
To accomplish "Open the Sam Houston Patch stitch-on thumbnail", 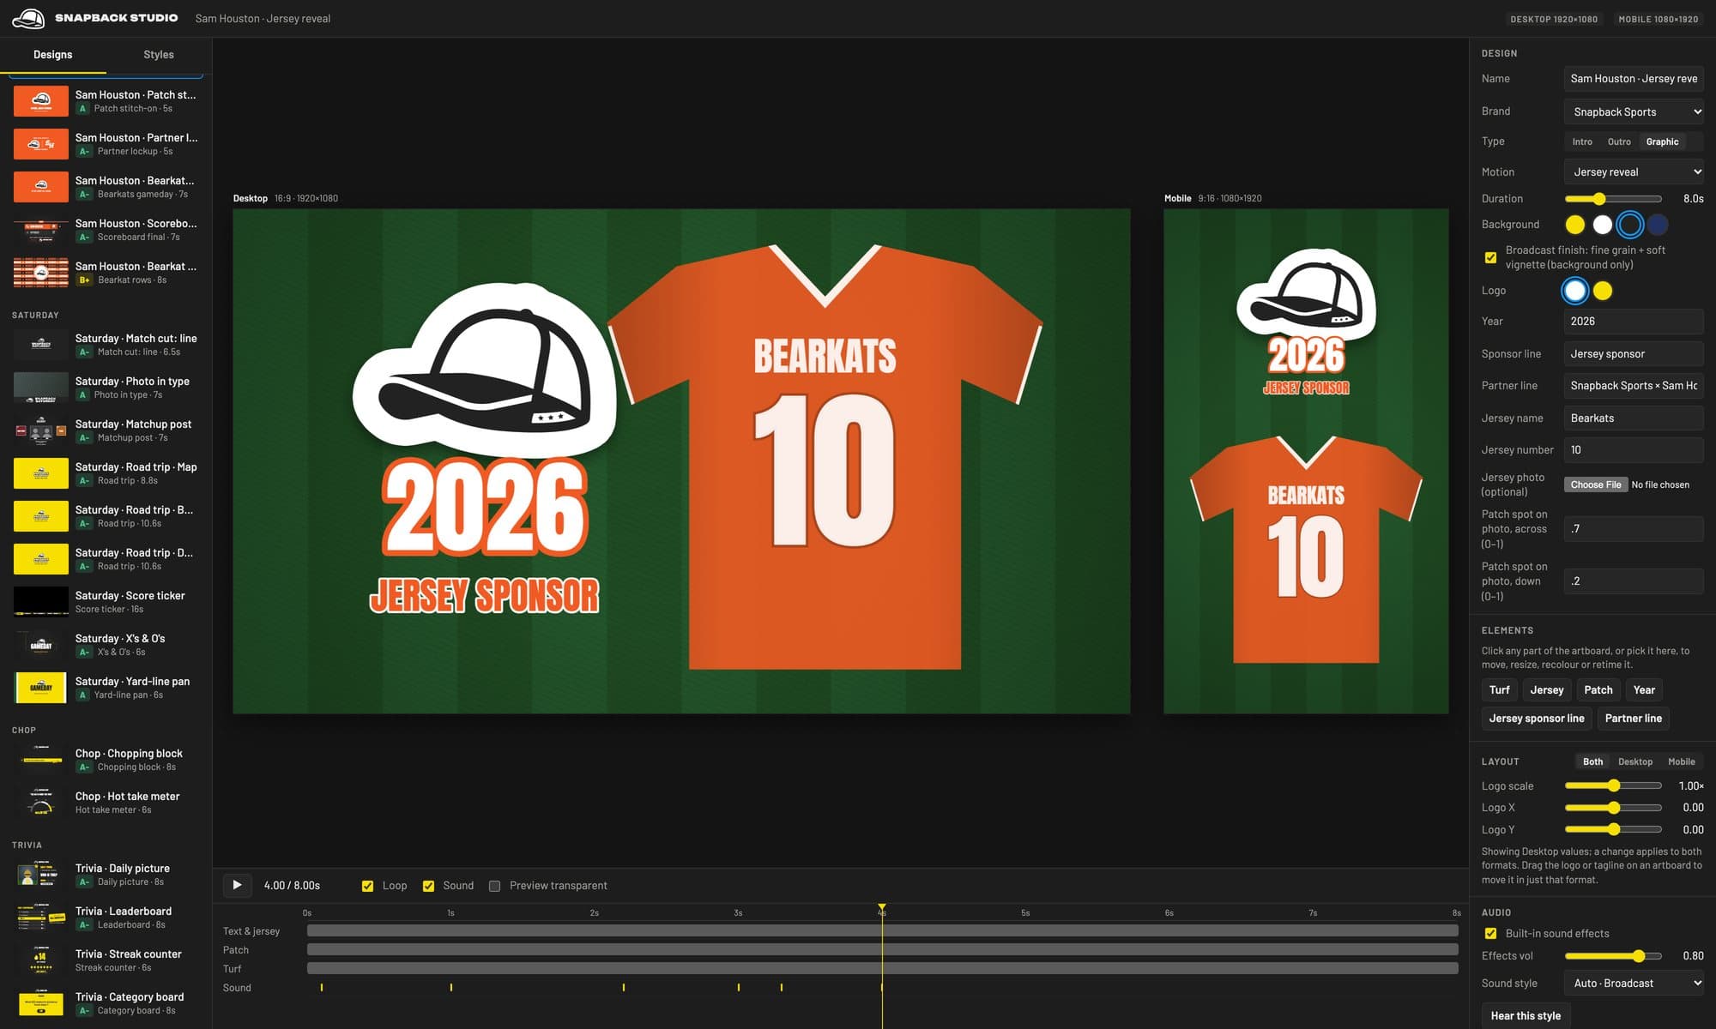I will [41, 101].
